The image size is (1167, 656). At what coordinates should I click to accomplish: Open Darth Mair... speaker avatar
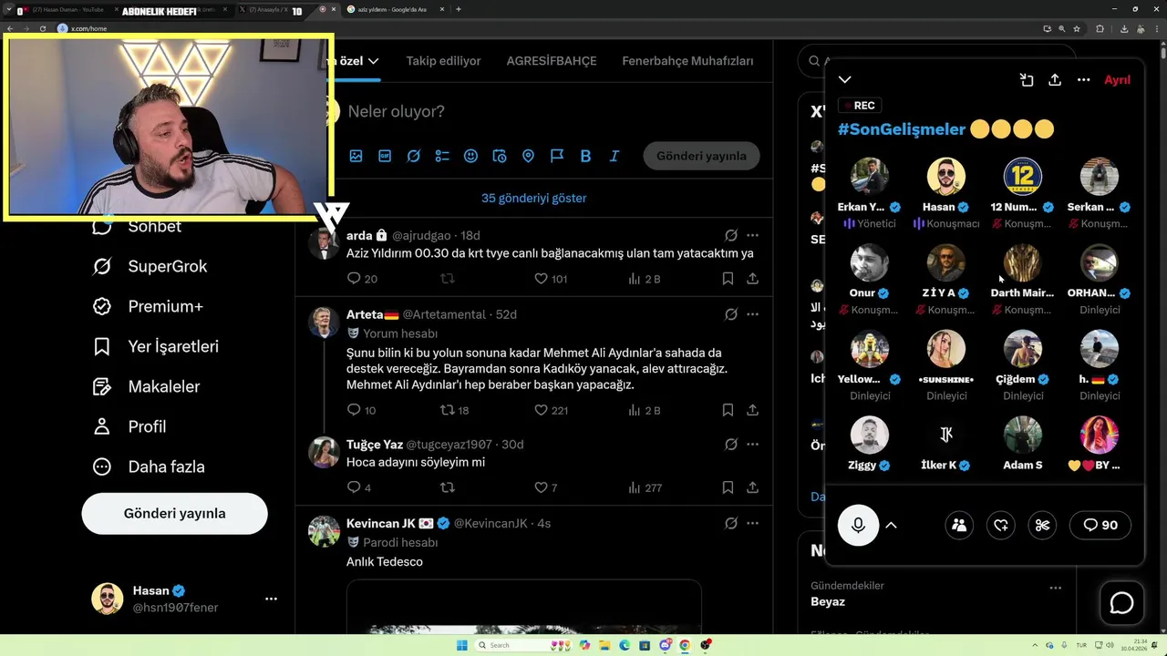click(1022, 263)
